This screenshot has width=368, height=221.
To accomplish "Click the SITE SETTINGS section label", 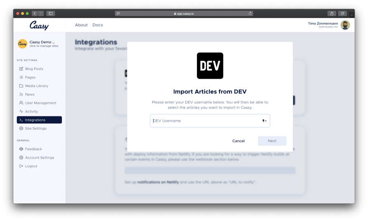I will [x=27, y=60].
